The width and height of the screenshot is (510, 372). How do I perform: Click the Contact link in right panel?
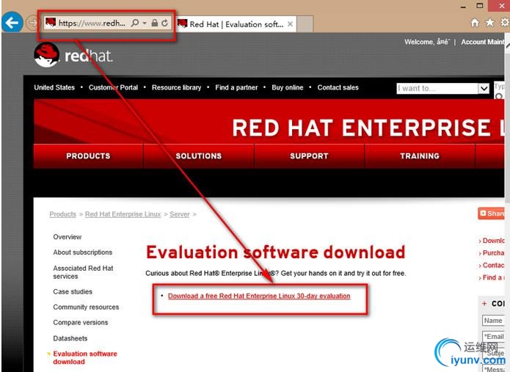coord(493,266)
